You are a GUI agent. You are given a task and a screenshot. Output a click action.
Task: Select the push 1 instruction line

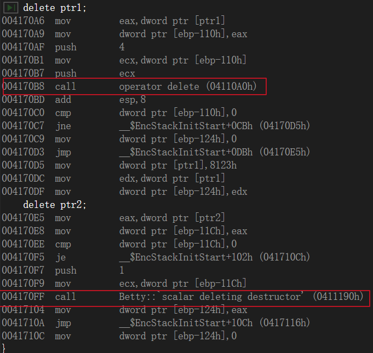(64, 270)
